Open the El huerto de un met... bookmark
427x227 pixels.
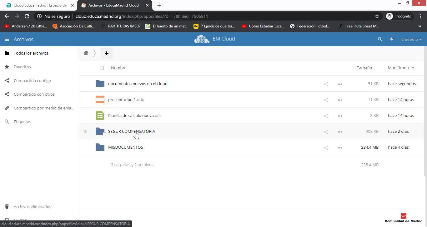167,26
